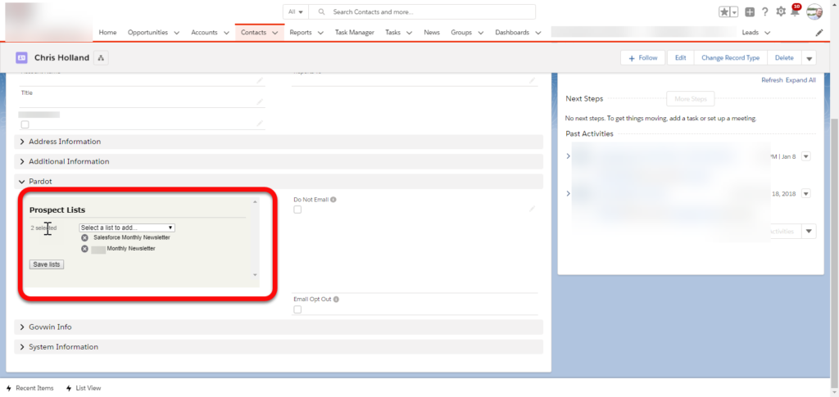The height and width of the screenshot is (397, 839).
Task: Click the user profile avatar
Action: point(814,11)
